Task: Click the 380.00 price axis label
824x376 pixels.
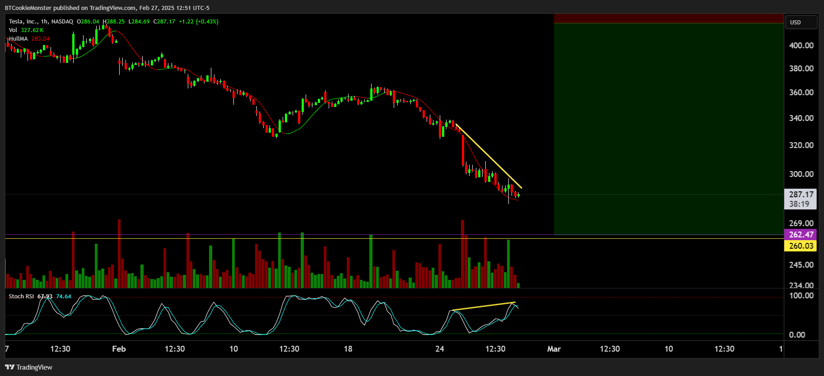Action: [x=801, y=69]
